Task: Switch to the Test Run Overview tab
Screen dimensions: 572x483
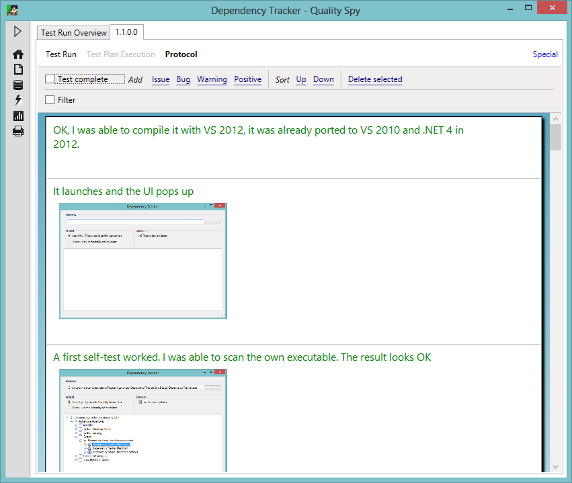Action: 74,33
